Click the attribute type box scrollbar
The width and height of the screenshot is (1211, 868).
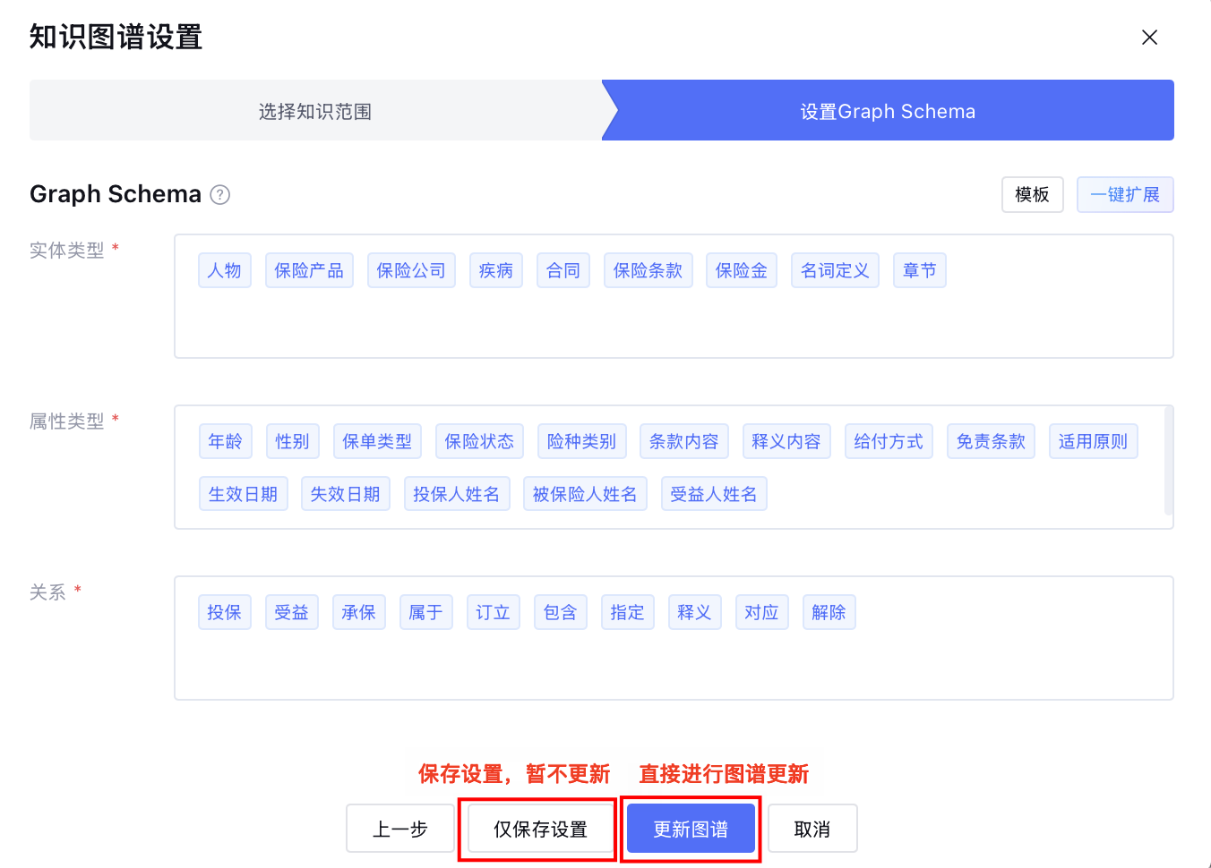[x=1168, y=461]
